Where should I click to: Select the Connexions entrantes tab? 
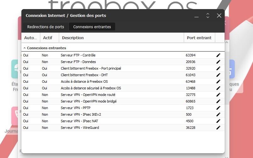(92, 27)
